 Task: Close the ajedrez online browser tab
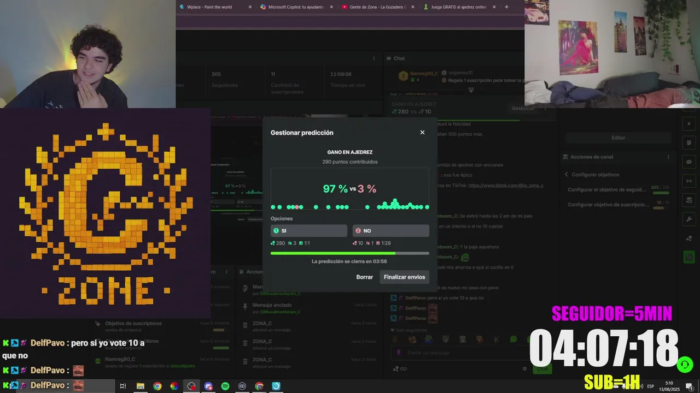494,7
